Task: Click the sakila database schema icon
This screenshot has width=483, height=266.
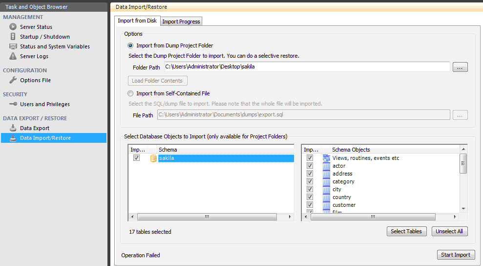Action: [x=153, y=158]
